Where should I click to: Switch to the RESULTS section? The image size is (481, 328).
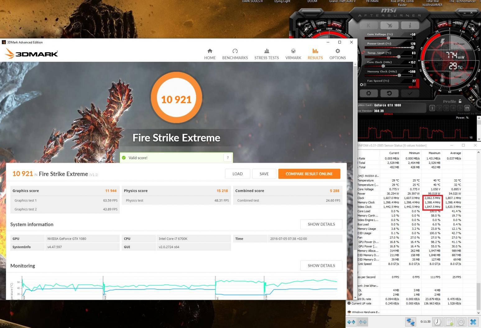315,54
